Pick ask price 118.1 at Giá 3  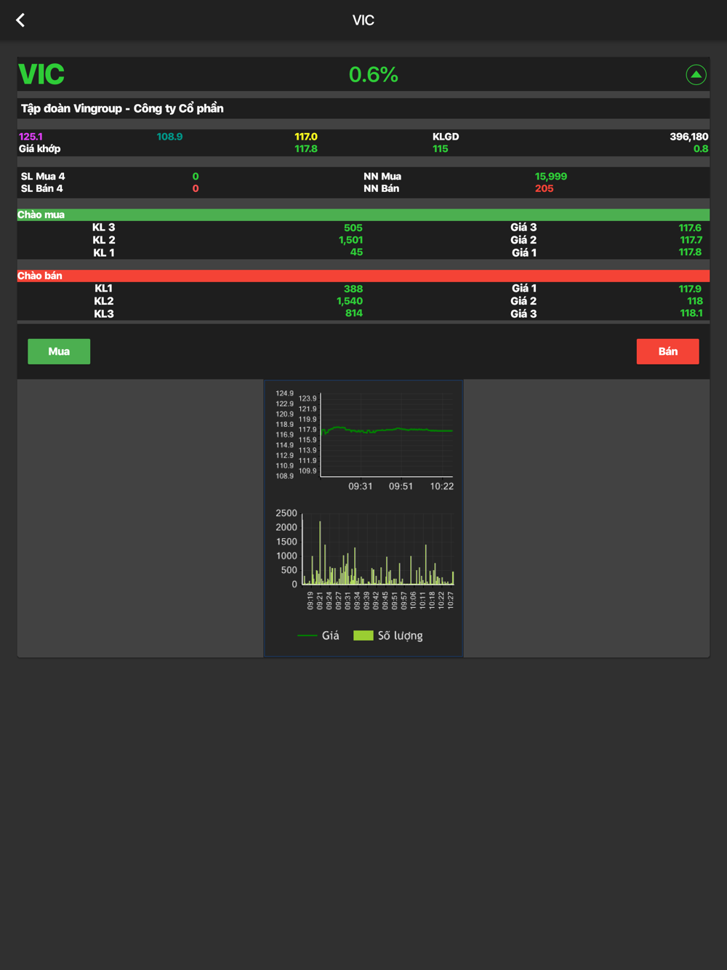pos(691,313)
